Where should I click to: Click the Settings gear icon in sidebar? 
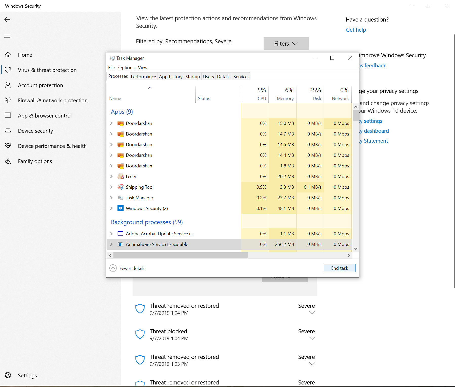8,375
